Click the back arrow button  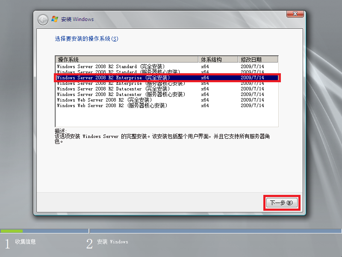43,20
